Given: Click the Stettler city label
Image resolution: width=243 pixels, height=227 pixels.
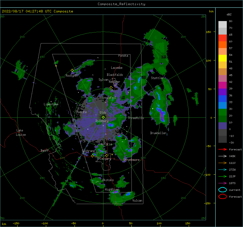Looking at the screenshot, I should click(x=157, y=78).
